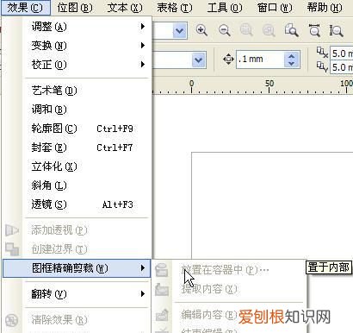Expand the 变换(N) submenu
Image resolution: width=353 pixels, height=333 pixels.
[77, 46]
